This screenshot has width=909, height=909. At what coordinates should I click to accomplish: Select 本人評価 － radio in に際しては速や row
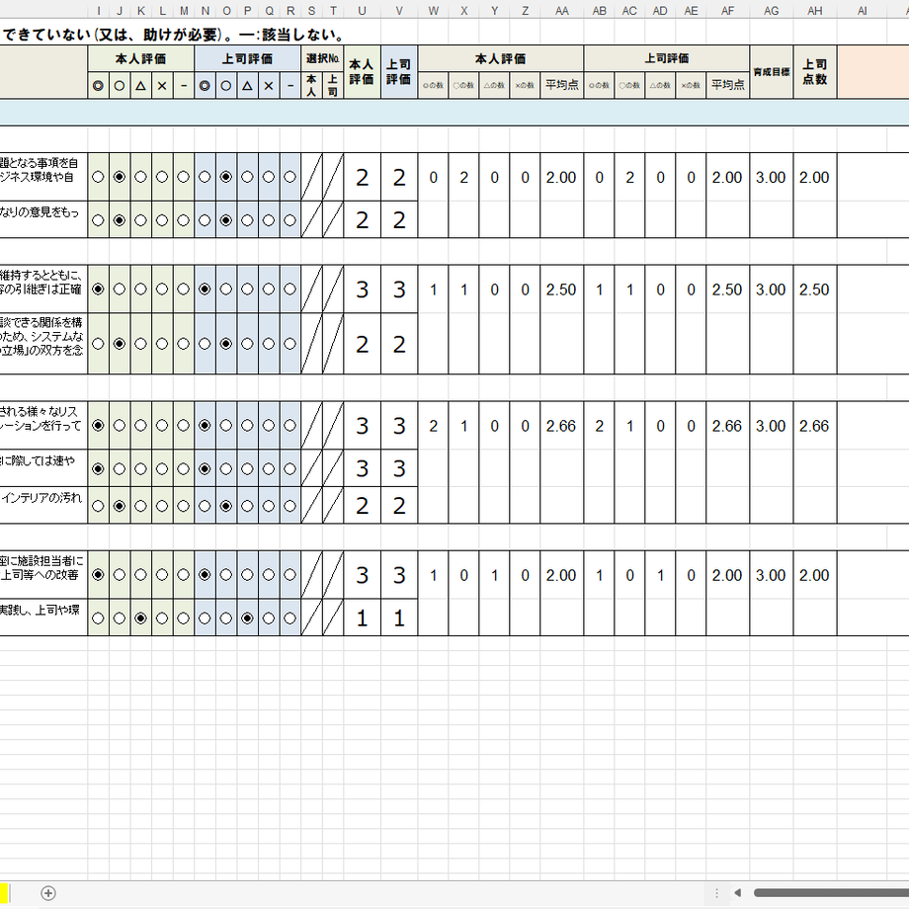pos(183,468)
